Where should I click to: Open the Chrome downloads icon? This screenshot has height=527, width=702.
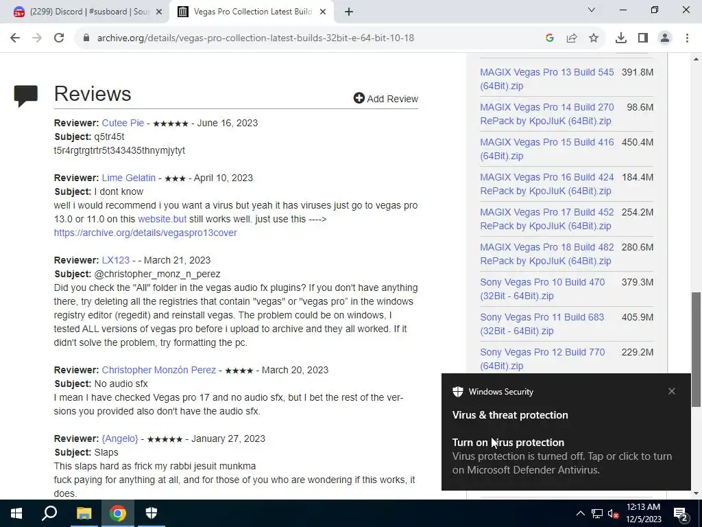coord(621,38)
